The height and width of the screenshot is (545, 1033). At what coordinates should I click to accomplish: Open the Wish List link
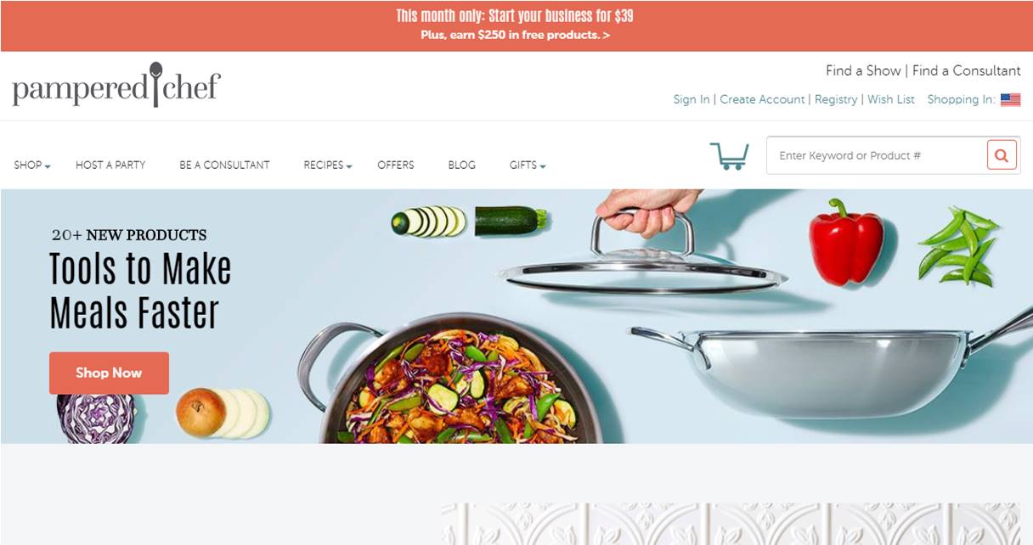pyautogui.click(x=891, y=99)
